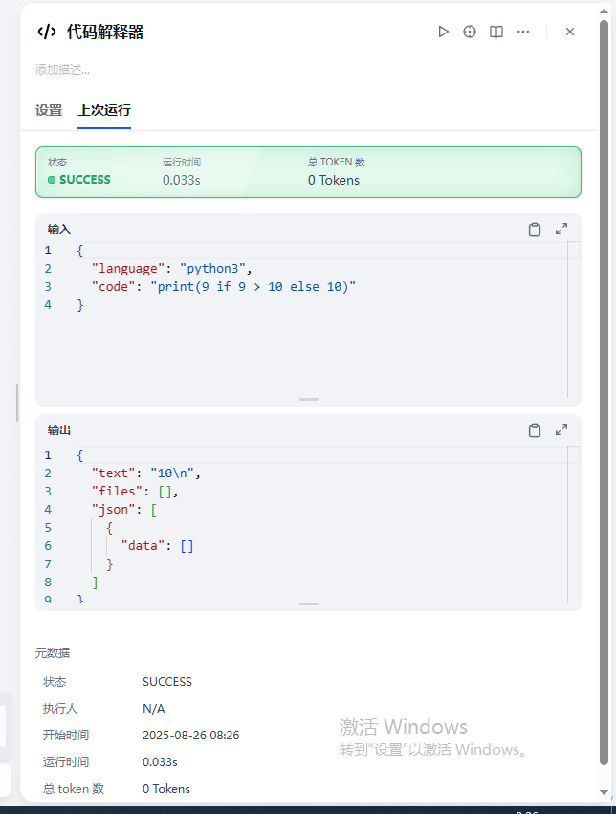Image resolution: width=616 pixels, height=814 pixels.
Task: Click the "10\n" output value
Action: (x=172, y=473)
